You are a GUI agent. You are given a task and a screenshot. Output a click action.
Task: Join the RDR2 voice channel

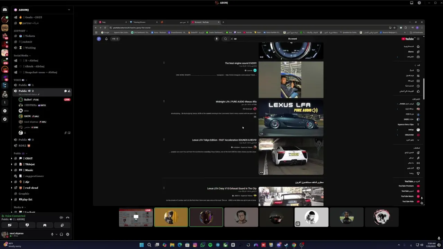tap(42, 146)
